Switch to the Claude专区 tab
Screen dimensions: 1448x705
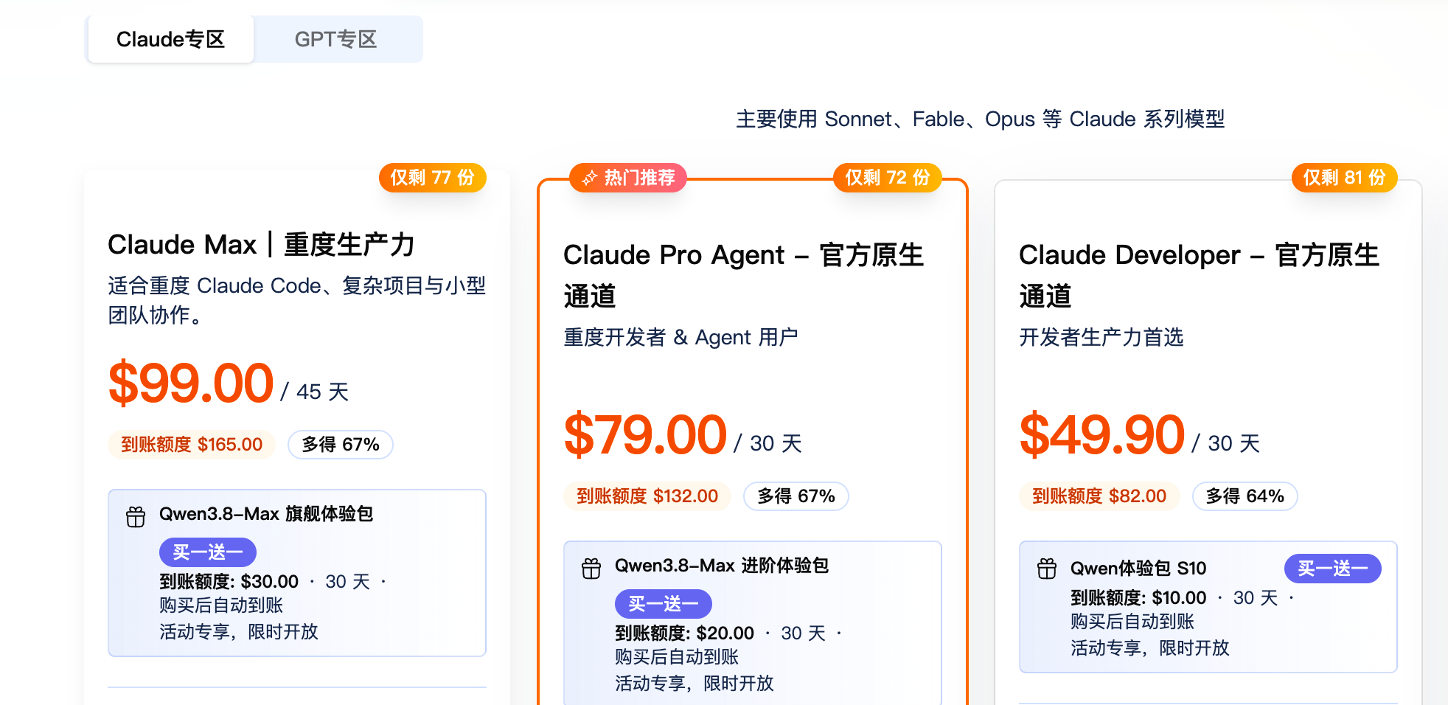[170, 39]
